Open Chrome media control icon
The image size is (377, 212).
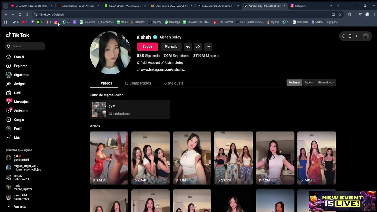coord(360,14)
